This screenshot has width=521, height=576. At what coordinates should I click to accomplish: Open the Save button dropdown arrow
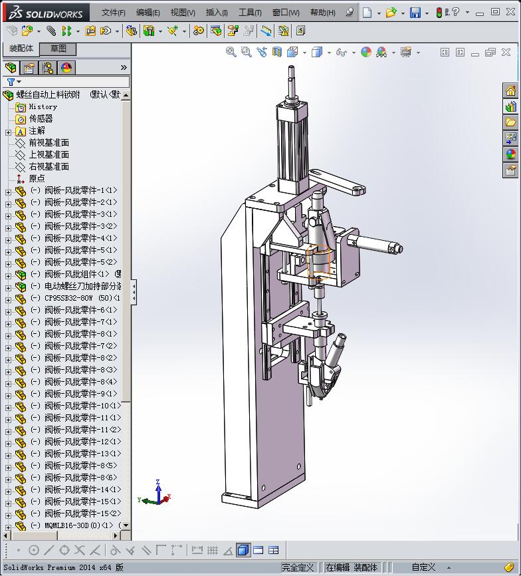(x=427, y=13)
